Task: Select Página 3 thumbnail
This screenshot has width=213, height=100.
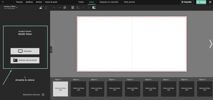Action: [x=96, y=89]
